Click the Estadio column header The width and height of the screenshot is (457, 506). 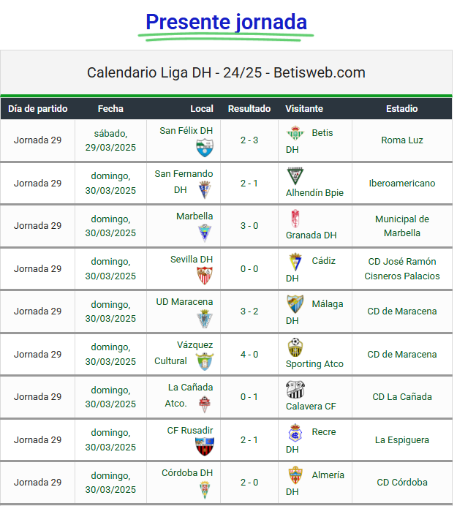point(401,108)
